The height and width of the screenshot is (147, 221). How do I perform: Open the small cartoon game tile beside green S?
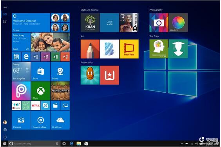16,106
